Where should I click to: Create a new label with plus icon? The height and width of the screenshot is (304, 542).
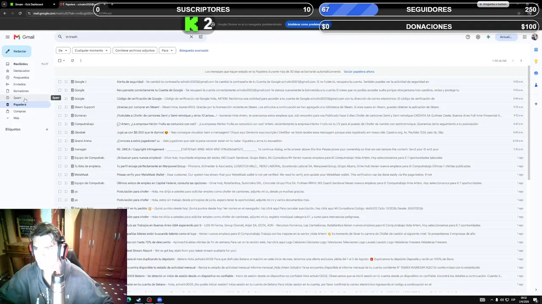pos(47,129)
